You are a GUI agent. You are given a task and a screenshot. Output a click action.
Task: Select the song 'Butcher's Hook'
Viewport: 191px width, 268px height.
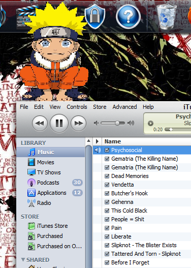pos(130,193)
